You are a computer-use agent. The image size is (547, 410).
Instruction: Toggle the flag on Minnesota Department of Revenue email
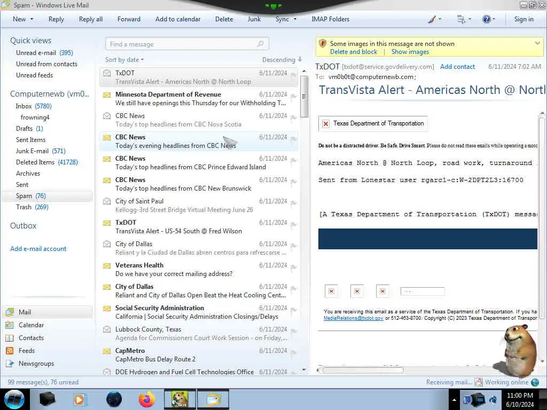click(x=293, y=96)
